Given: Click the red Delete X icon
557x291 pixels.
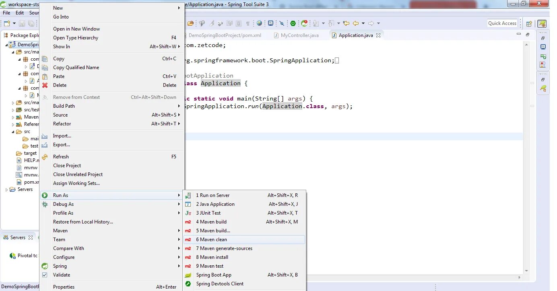Looking at the screenshot, I should (x=45, y=85).
